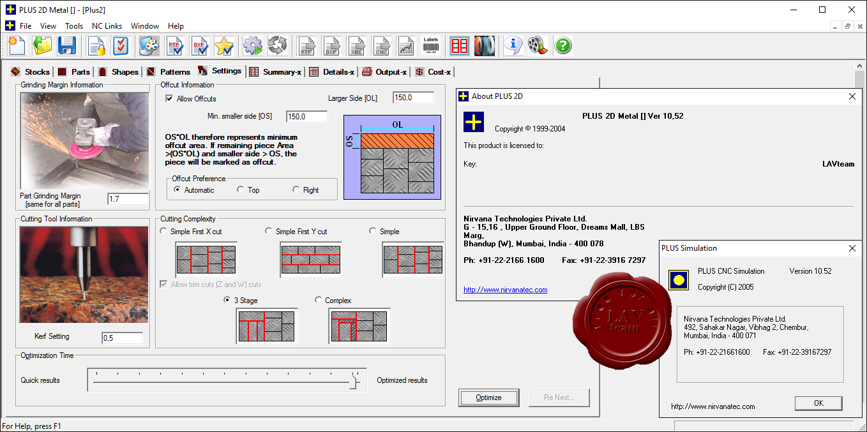This screenshot has width=867, height=432.
Task: Open the Details-x tab
Action: click(x=332, y=72)
